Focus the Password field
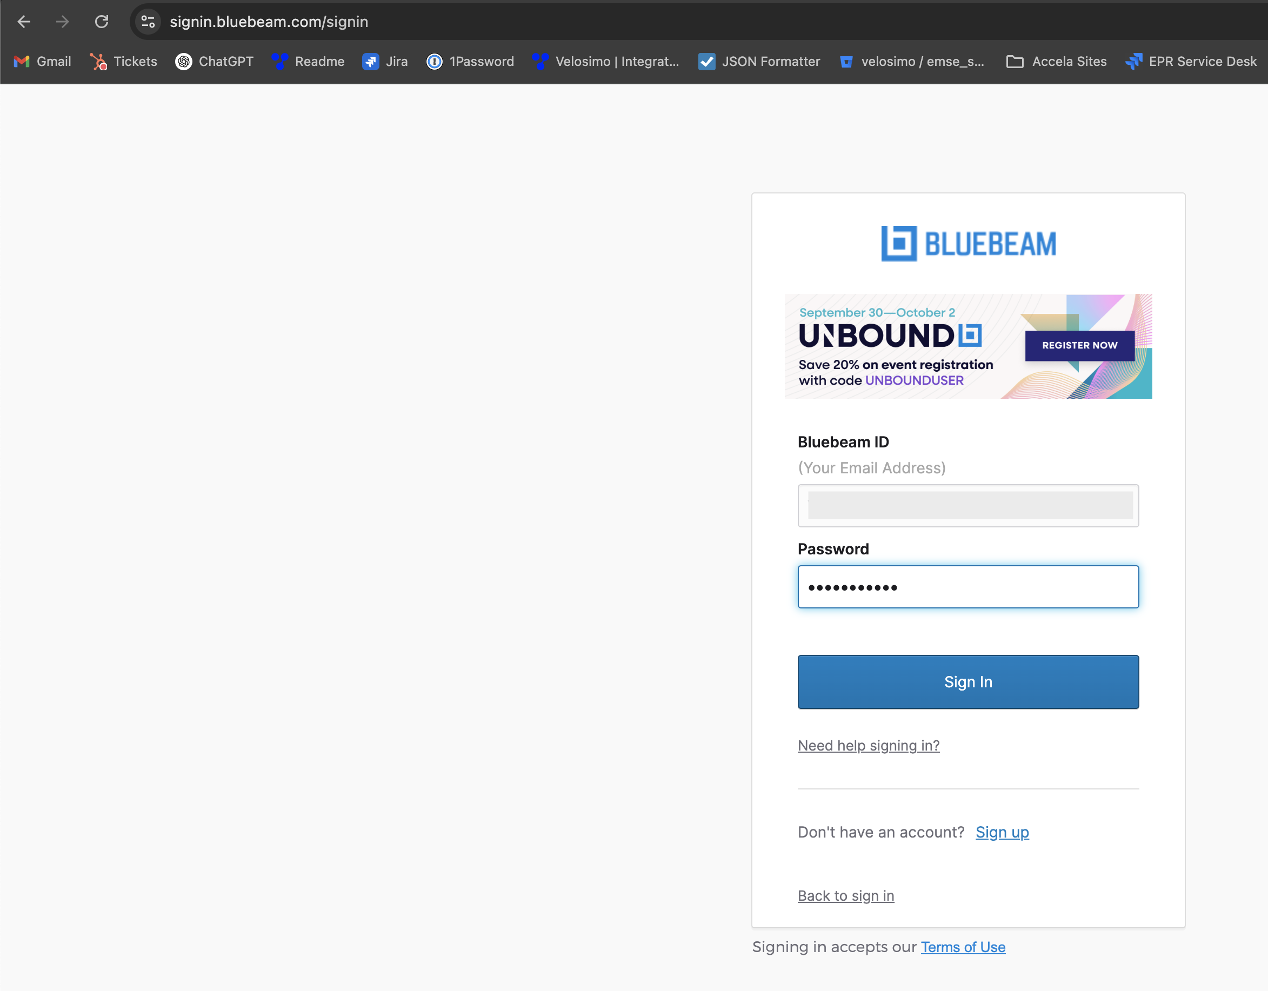 coord(969,587)
